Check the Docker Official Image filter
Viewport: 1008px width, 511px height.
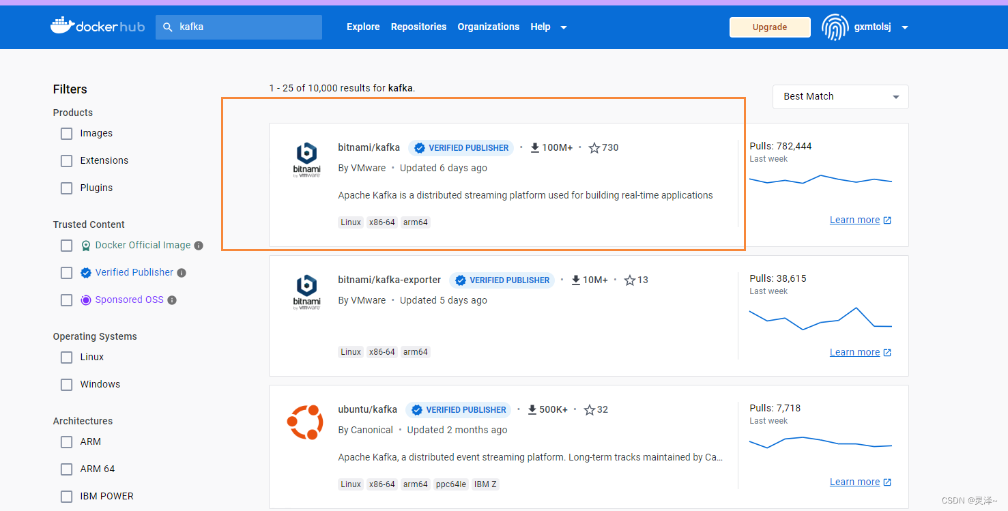(66, 246)
